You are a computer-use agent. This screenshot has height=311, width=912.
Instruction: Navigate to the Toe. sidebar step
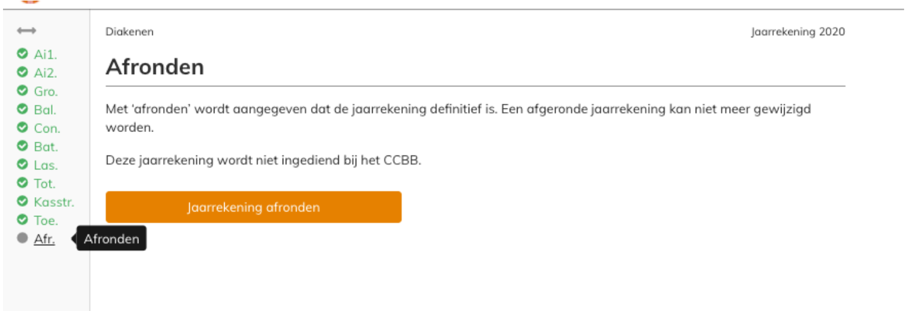(x=46, y=220)
